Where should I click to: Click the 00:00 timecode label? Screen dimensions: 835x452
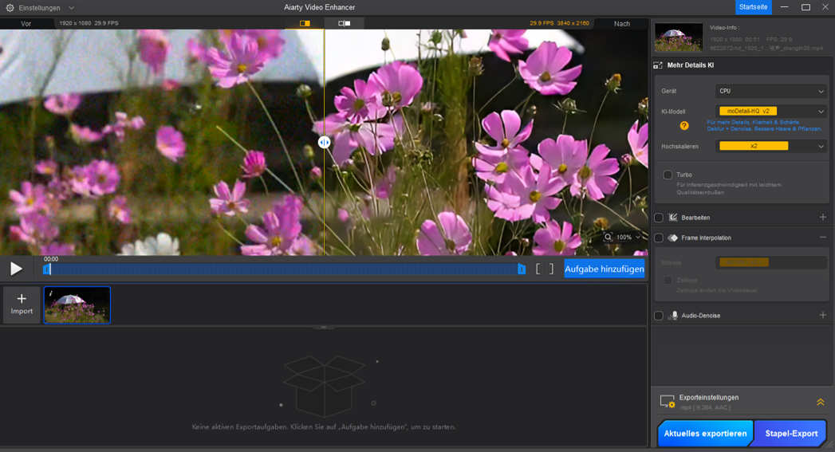(50, 259)
